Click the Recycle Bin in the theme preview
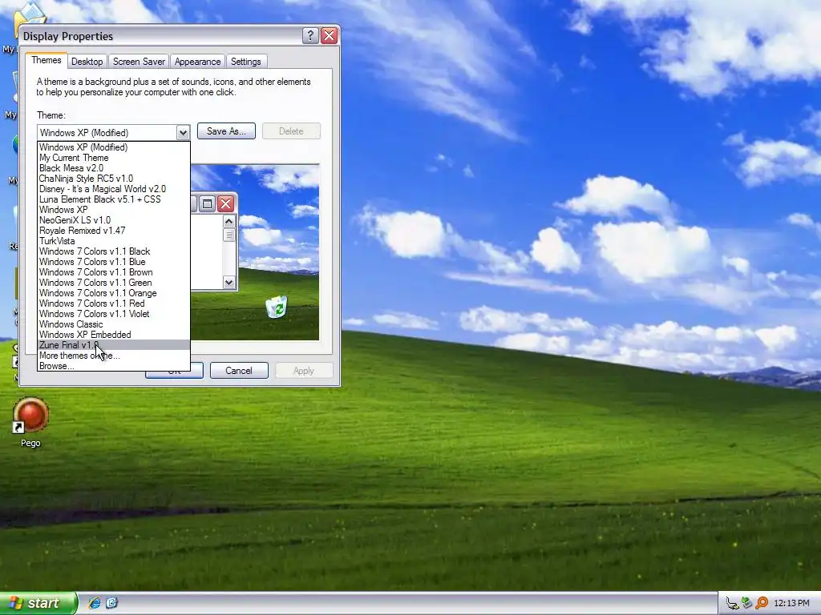821x615 pixels. tap(277, 307)
